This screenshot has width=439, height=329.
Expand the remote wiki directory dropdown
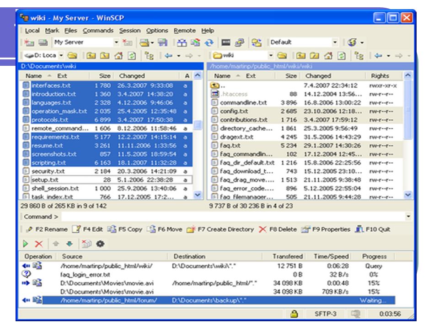click(271, 56)
